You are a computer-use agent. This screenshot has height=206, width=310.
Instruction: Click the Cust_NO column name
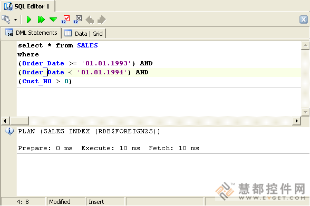click(x=37, y=81)
